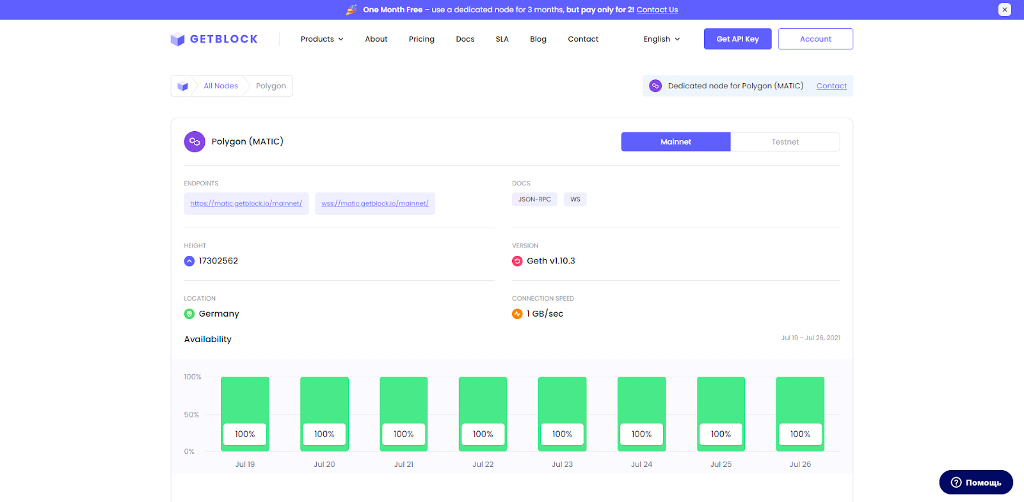Open the JSON-RPC docs tag
The width and height of the screenshot is (1024, 502).
click(x=534, y=200)
